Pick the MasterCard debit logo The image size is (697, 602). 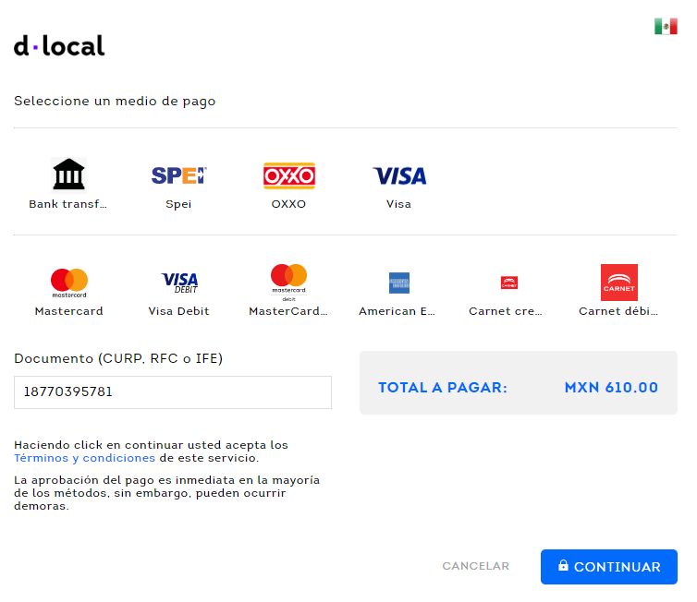(289, 283)
